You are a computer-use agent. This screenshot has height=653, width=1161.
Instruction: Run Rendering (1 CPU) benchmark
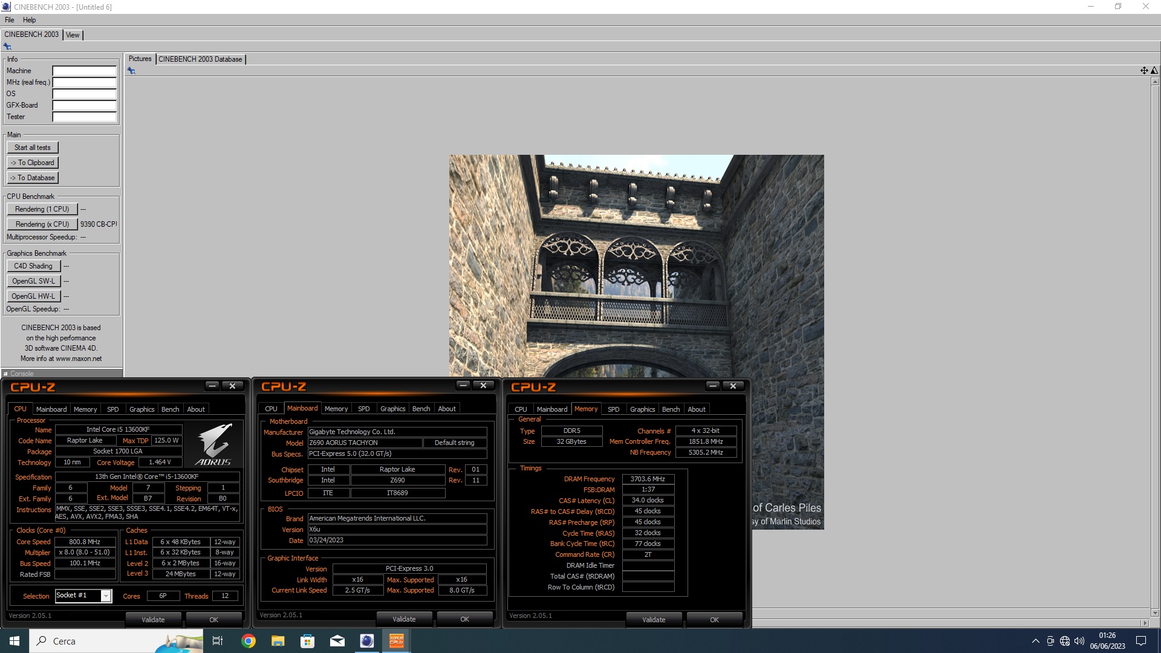tap(42, 209)
